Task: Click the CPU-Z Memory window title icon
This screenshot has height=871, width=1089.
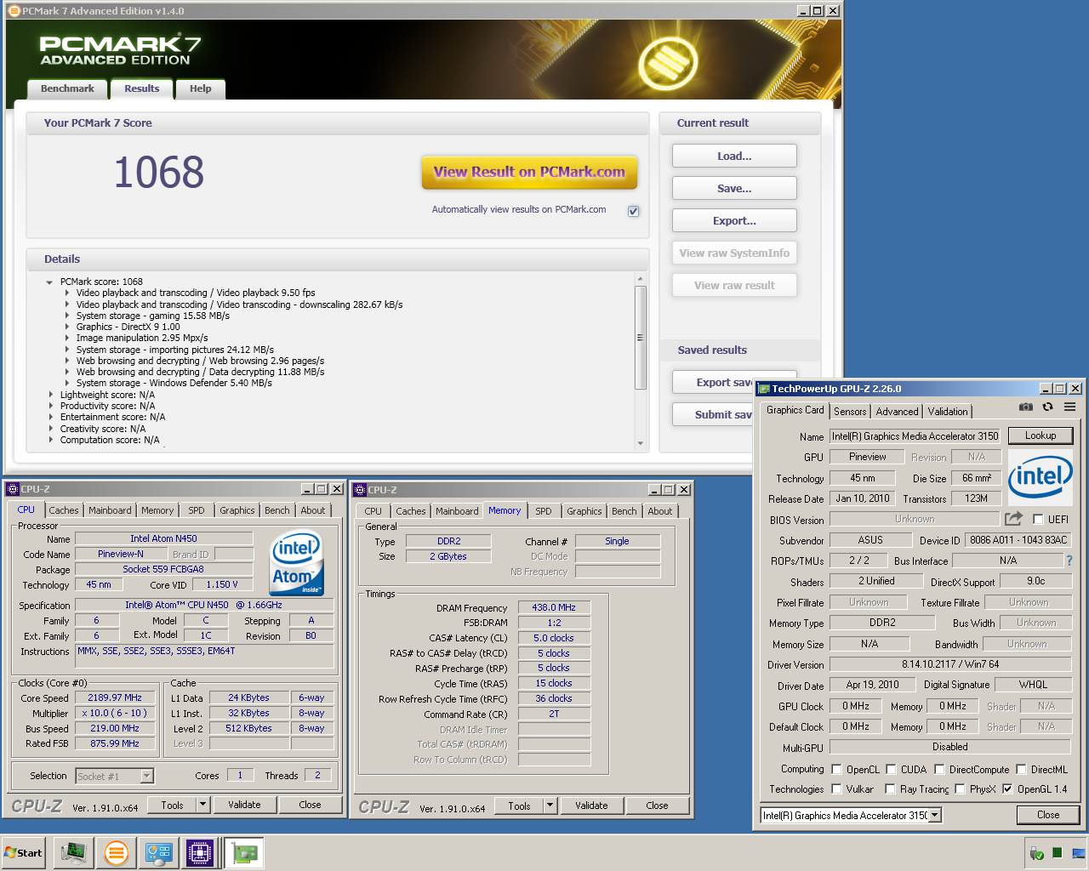Action: (x=359, y=490)
